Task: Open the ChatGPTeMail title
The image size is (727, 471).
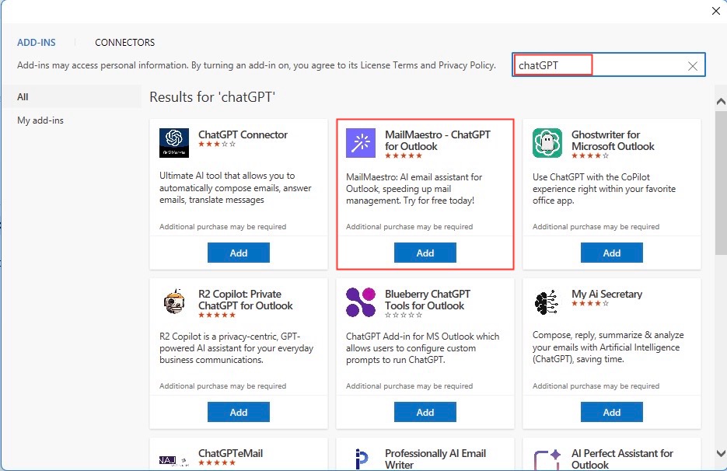Action: (230, 453)
